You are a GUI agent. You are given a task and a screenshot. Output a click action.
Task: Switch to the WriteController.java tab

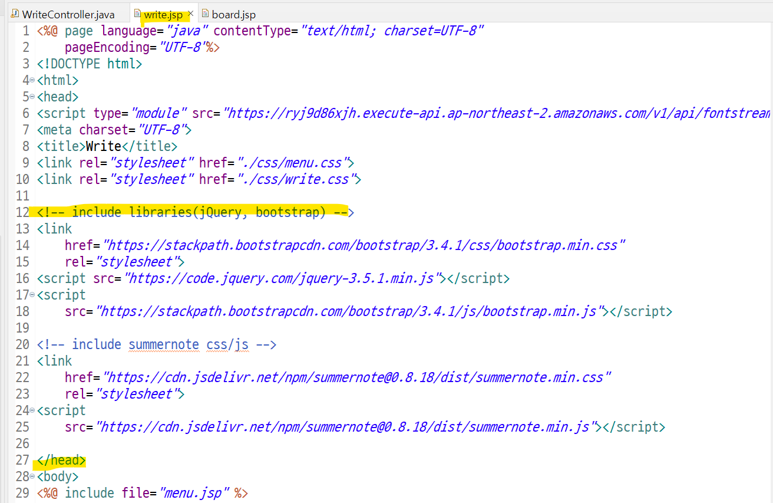tap(68, 14)
